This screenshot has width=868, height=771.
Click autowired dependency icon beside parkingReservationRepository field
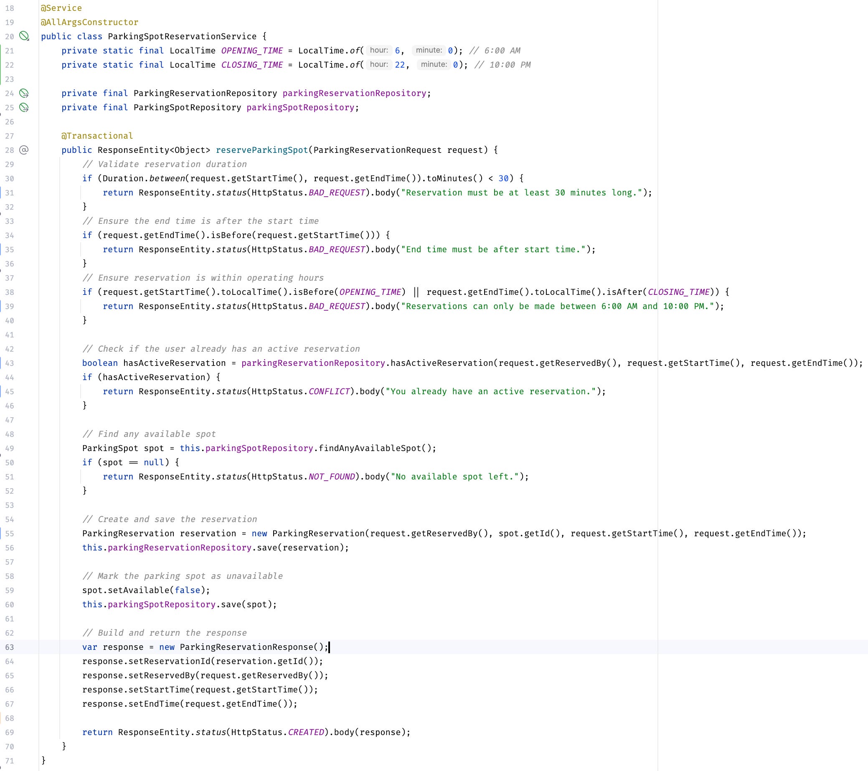point(24,93)
